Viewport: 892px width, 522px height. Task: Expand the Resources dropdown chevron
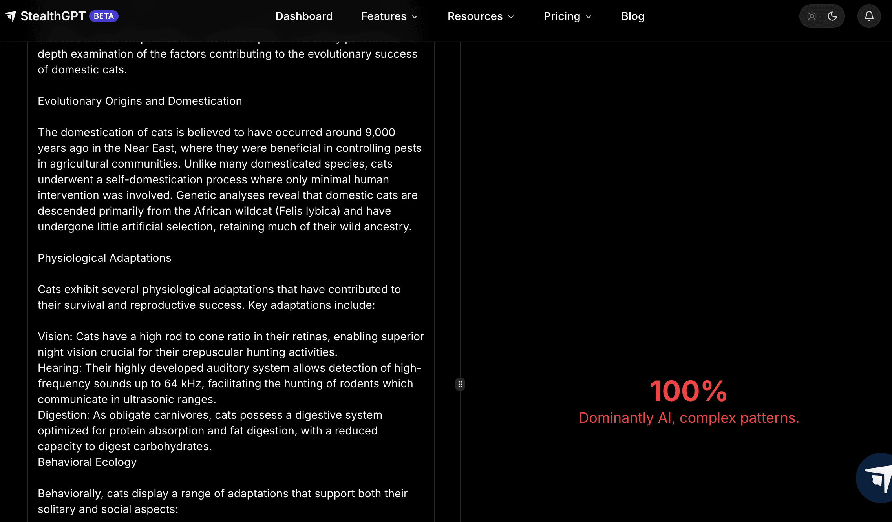click(511, 16)
